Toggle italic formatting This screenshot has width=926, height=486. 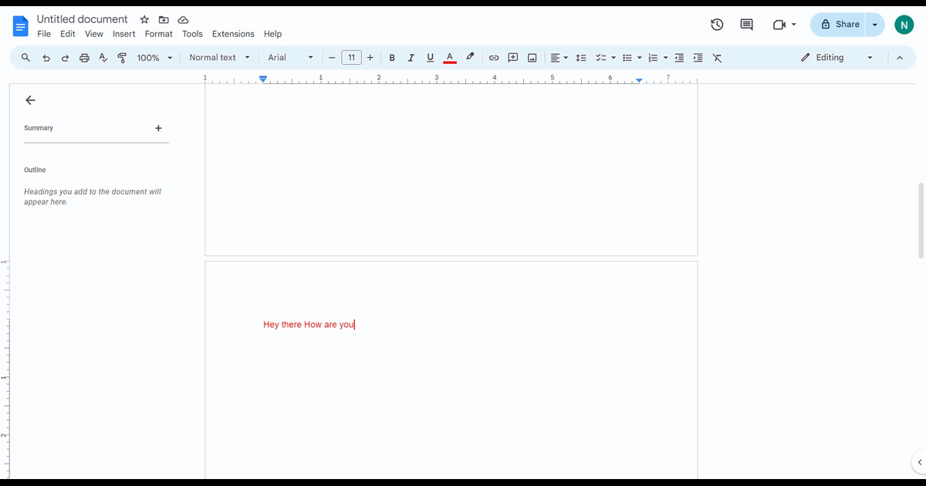tap(411, 58)
